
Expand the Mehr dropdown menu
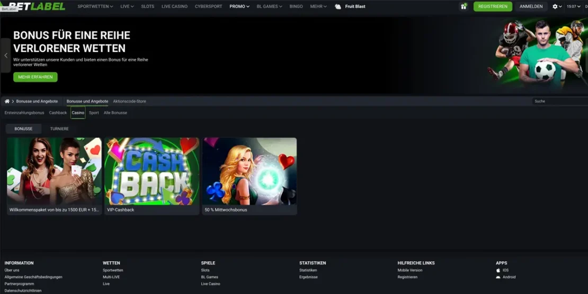[318, 6]
